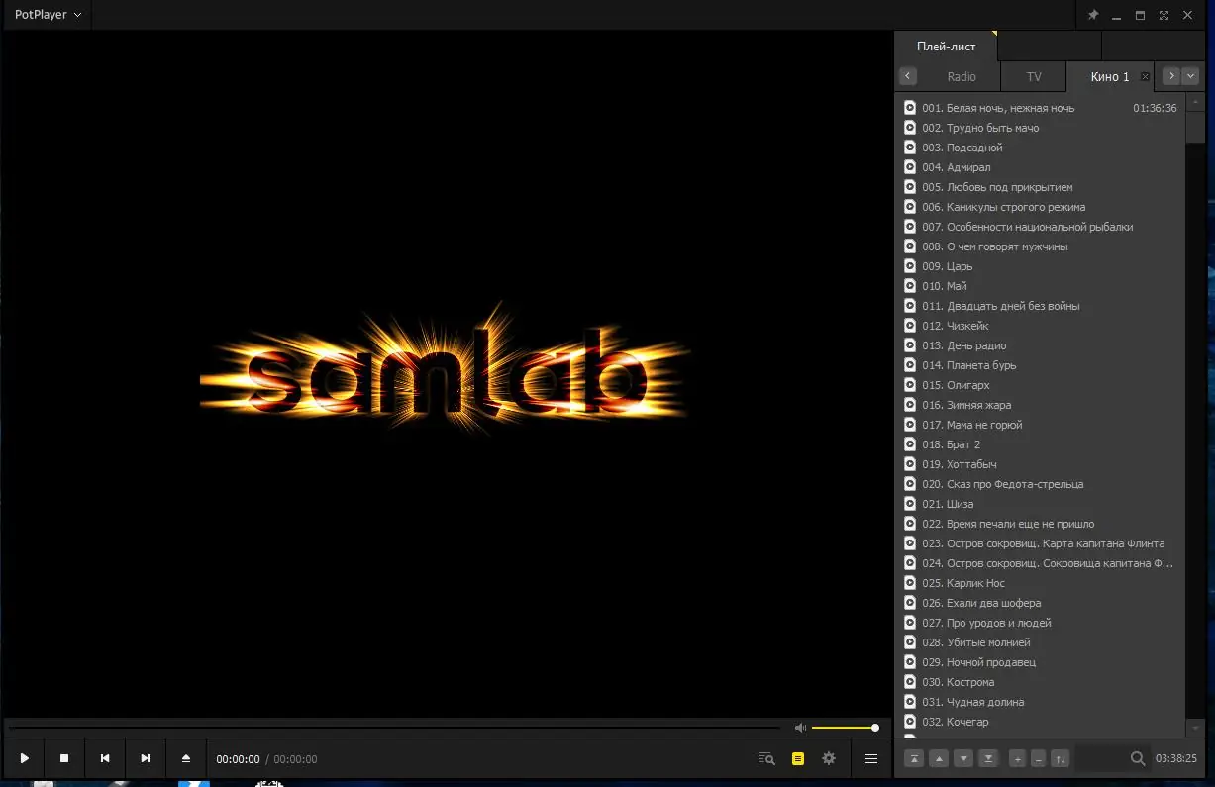This screenshot has width=1215, height=787.
Task: Add item with the plus button
Action: 1017,759
